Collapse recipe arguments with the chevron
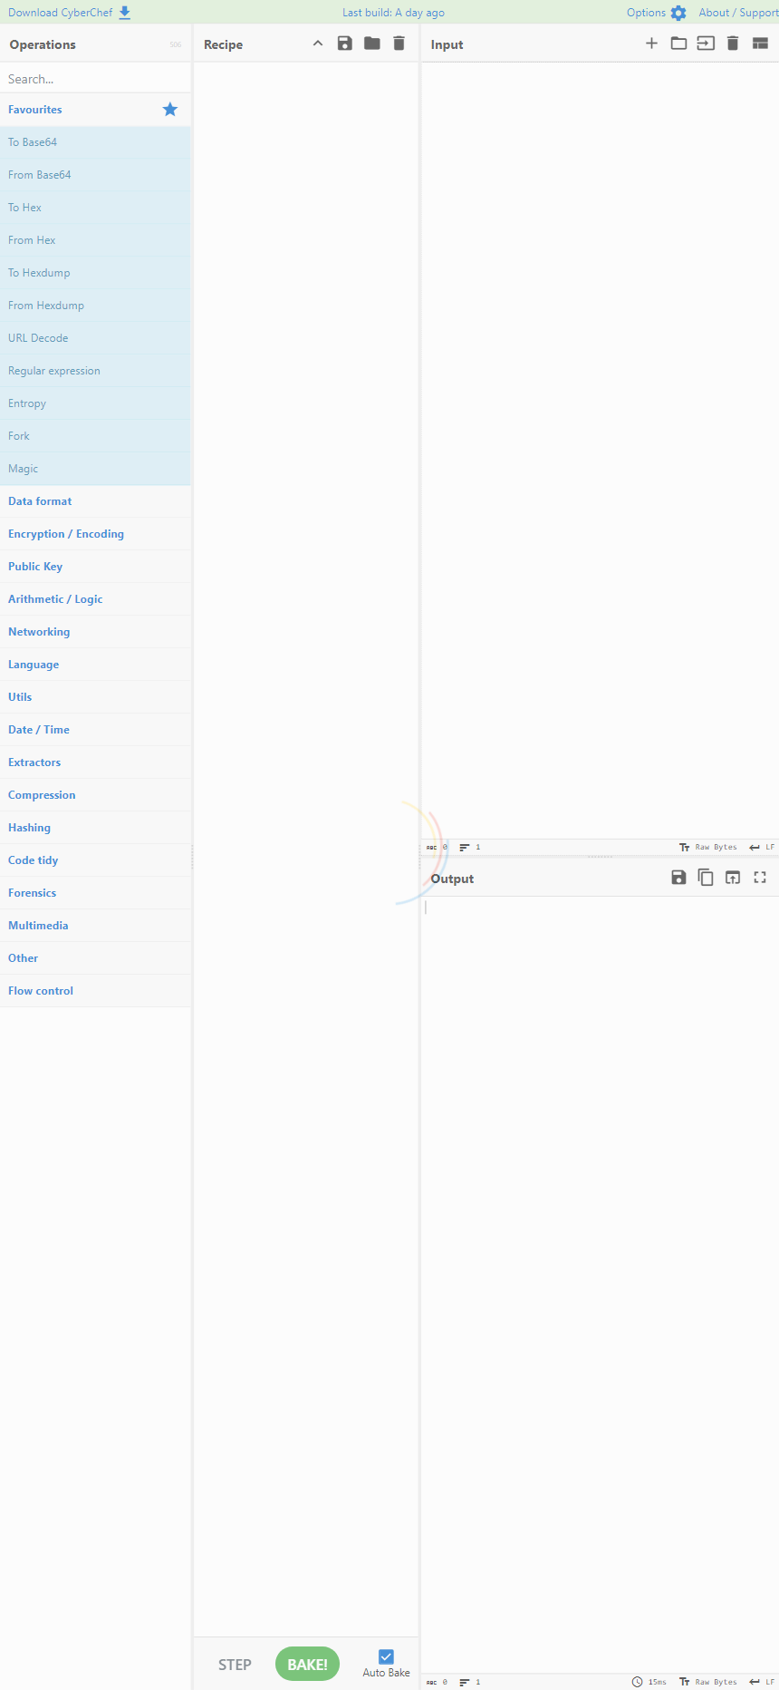The width and height of the screenshot is (779, 1690). pos(318,44)
